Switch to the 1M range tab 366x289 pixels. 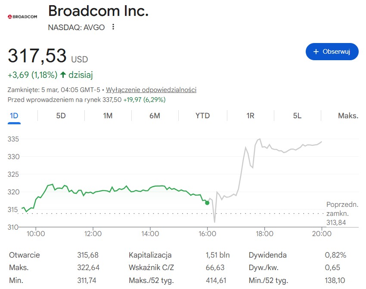pyautogui.click(x=108, y=116)
